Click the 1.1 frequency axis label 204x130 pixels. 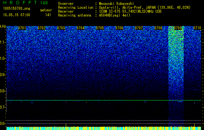point(2,42)
